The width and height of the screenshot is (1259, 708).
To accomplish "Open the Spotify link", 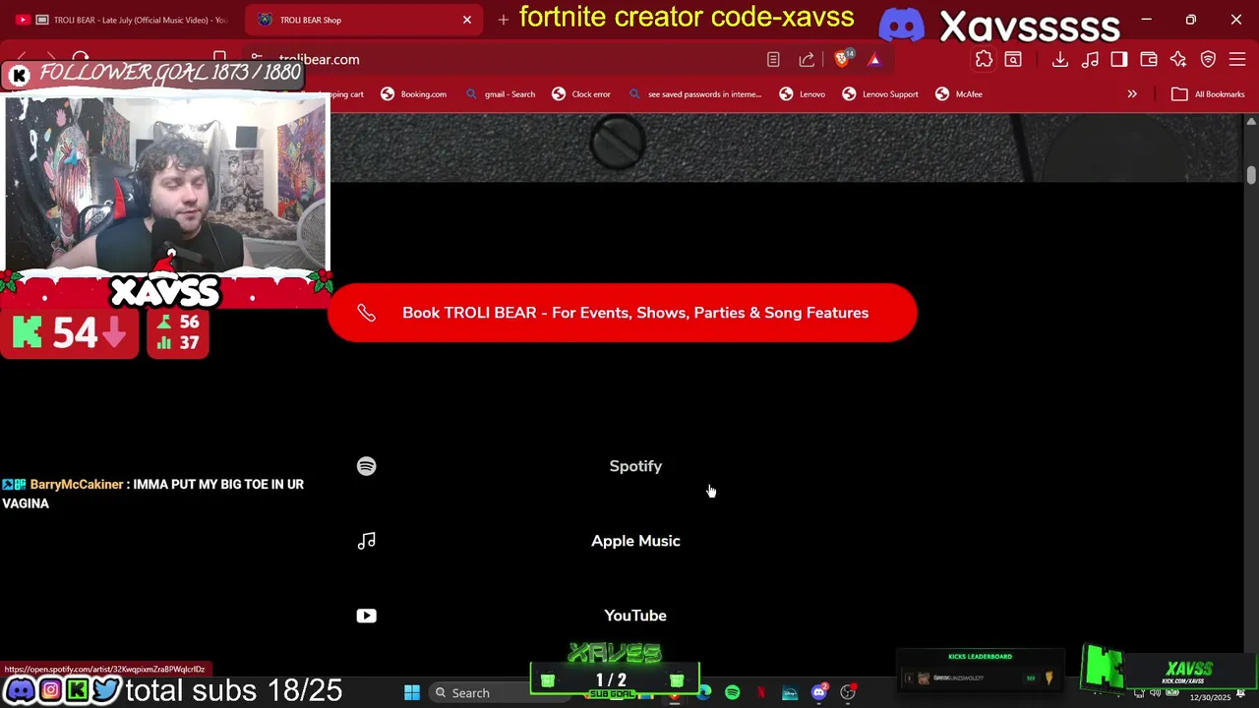I will pyautogui.click(x=635, y=466).
